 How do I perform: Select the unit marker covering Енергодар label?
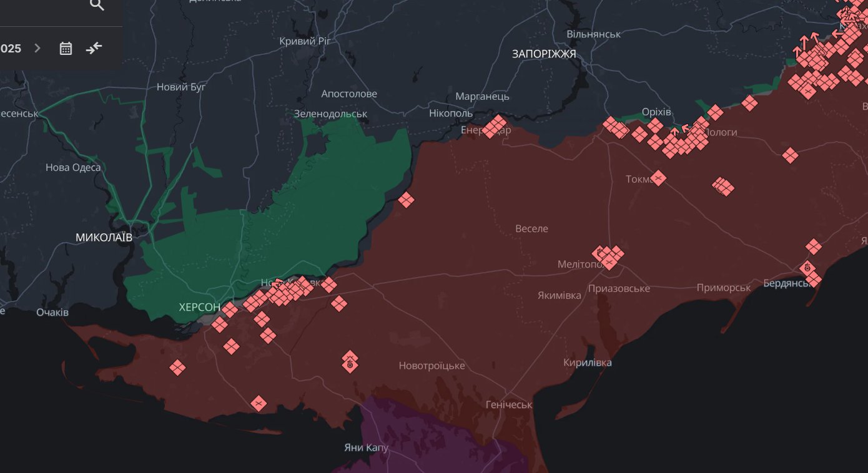point(495,127)
